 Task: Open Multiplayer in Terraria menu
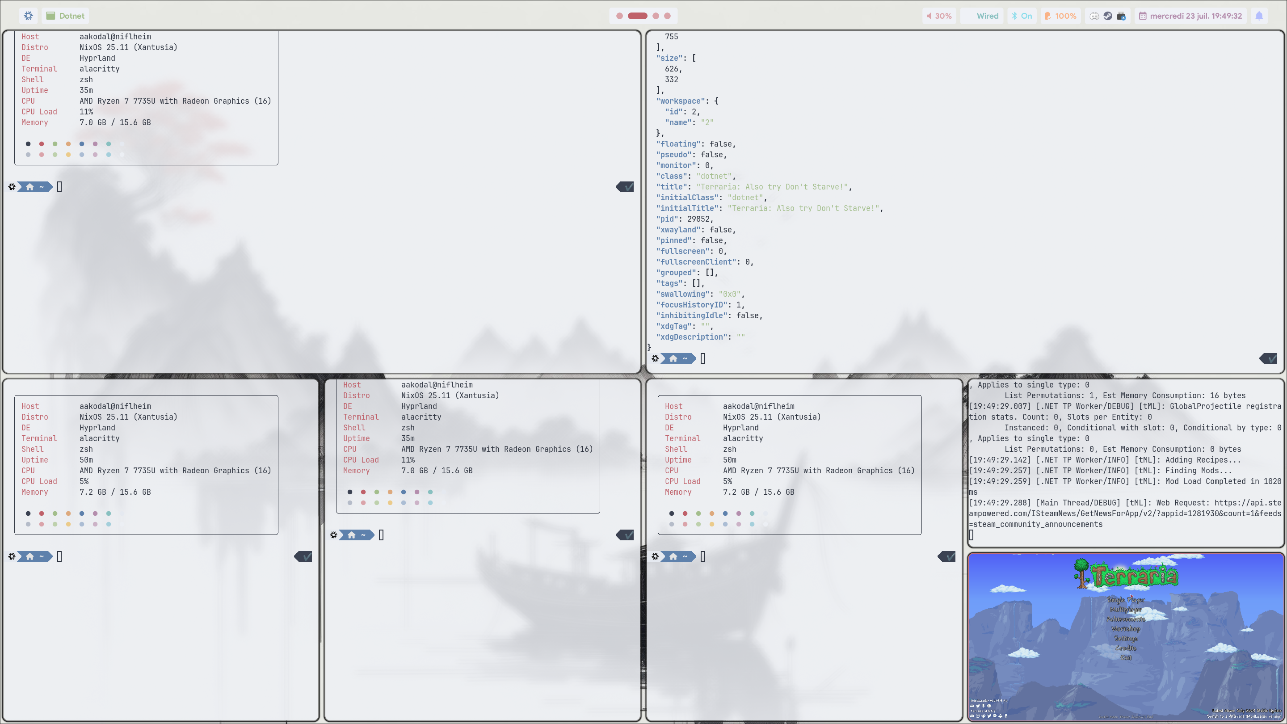(x=1126, y=610)
